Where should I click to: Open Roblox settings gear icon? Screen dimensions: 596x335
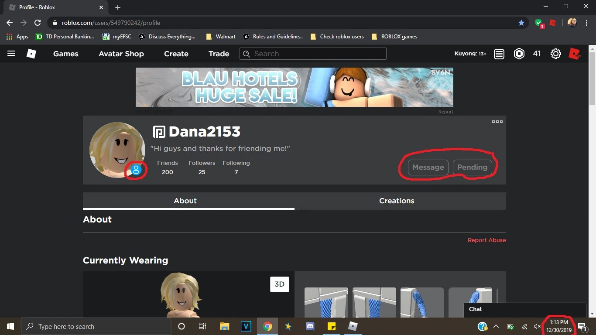[555, 53]
